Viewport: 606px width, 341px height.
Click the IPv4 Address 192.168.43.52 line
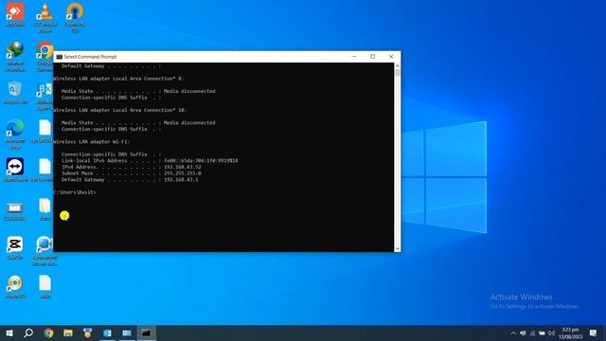(x=131, y=167)
